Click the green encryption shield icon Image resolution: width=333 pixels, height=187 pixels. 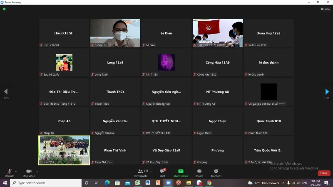(x=4, y=9)
